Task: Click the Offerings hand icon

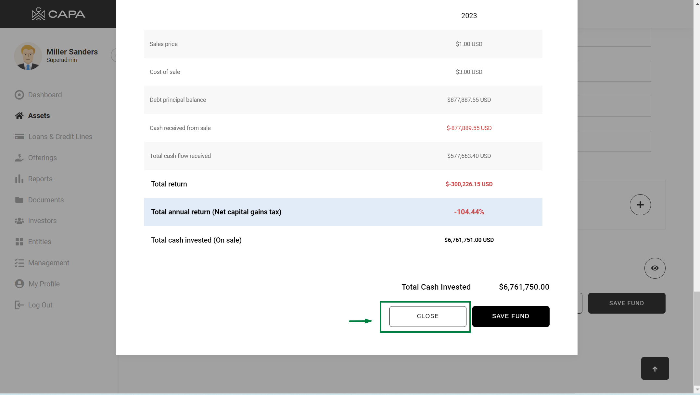Action: coord(19,158)
